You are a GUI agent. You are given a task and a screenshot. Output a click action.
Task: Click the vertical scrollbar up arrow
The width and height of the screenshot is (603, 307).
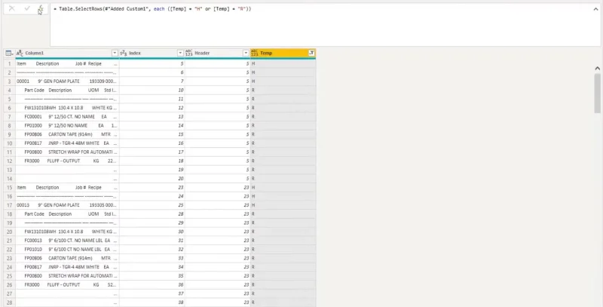point(597,69)
